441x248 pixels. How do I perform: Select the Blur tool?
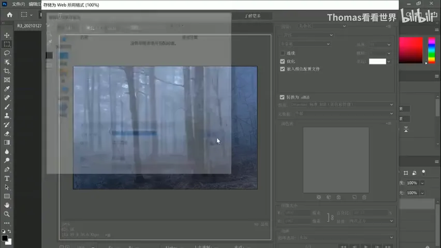pos(7,151)
